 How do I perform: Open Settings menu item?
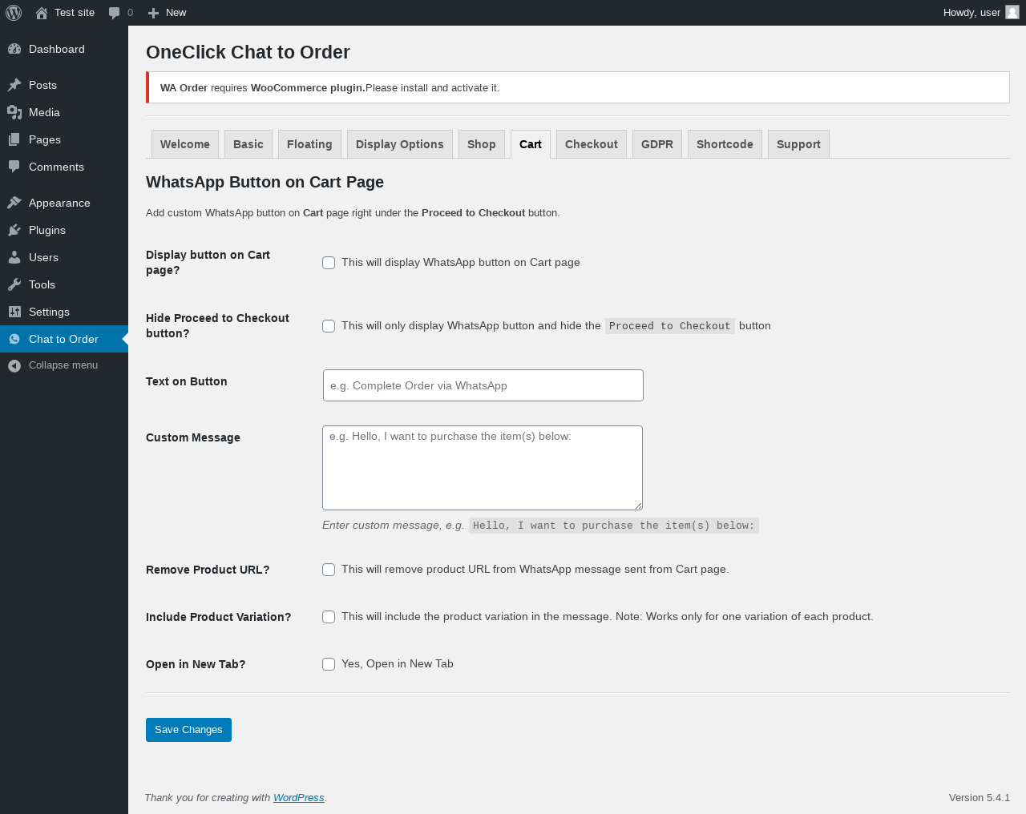[64, 312]
